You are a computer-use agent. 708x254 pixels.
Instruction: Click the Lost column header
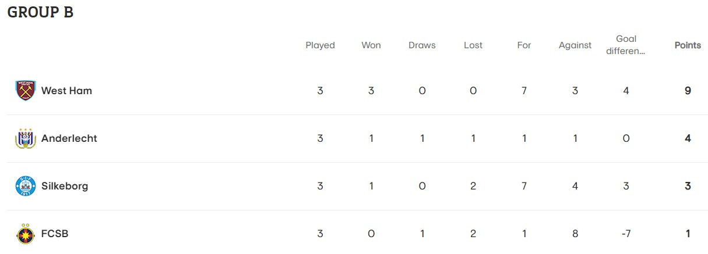(473, 45)
